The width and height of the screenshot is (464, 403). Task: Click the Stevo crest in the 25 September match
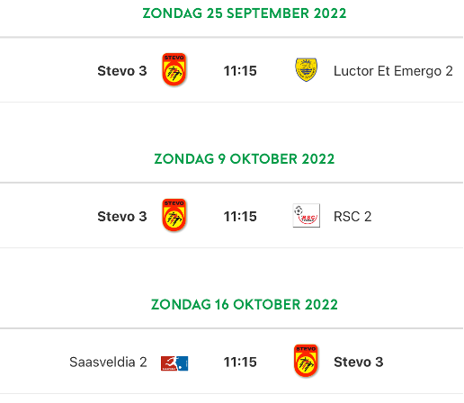pos(174,69)
